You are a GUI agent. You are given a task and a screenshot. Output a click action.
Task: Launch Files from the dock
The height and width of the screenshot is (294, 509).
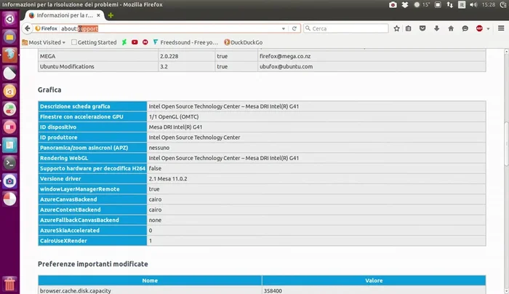(9, 37)
